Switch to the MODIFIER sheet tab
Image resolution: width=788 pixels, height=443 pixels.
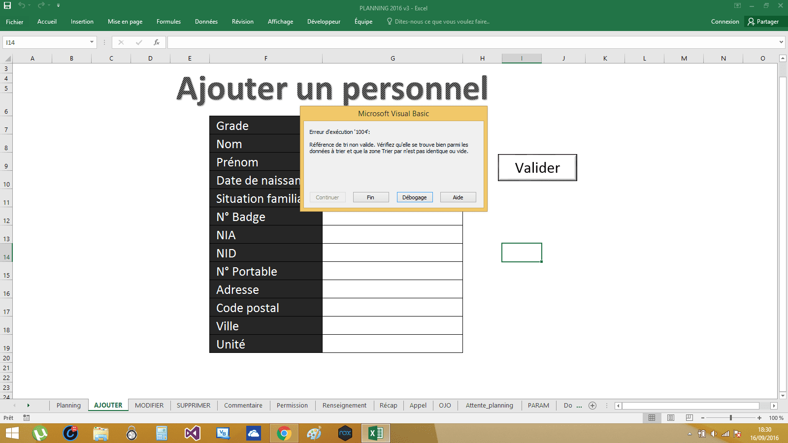pos(149,406)
